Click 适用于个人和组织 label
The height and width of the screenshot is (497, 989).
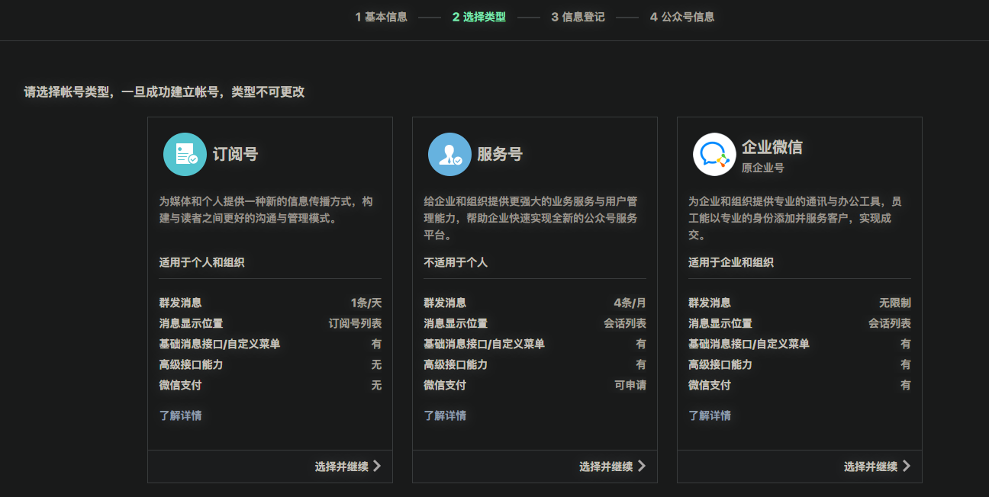(x=201, y=262)
